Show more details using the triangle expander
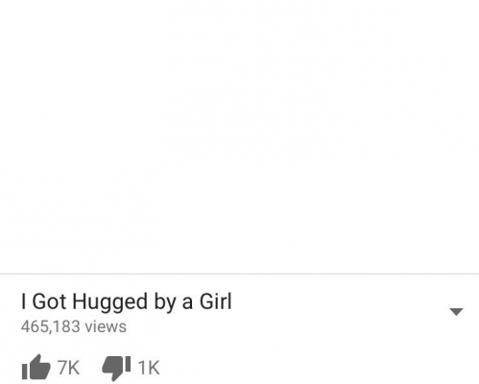 coord(456,311)
